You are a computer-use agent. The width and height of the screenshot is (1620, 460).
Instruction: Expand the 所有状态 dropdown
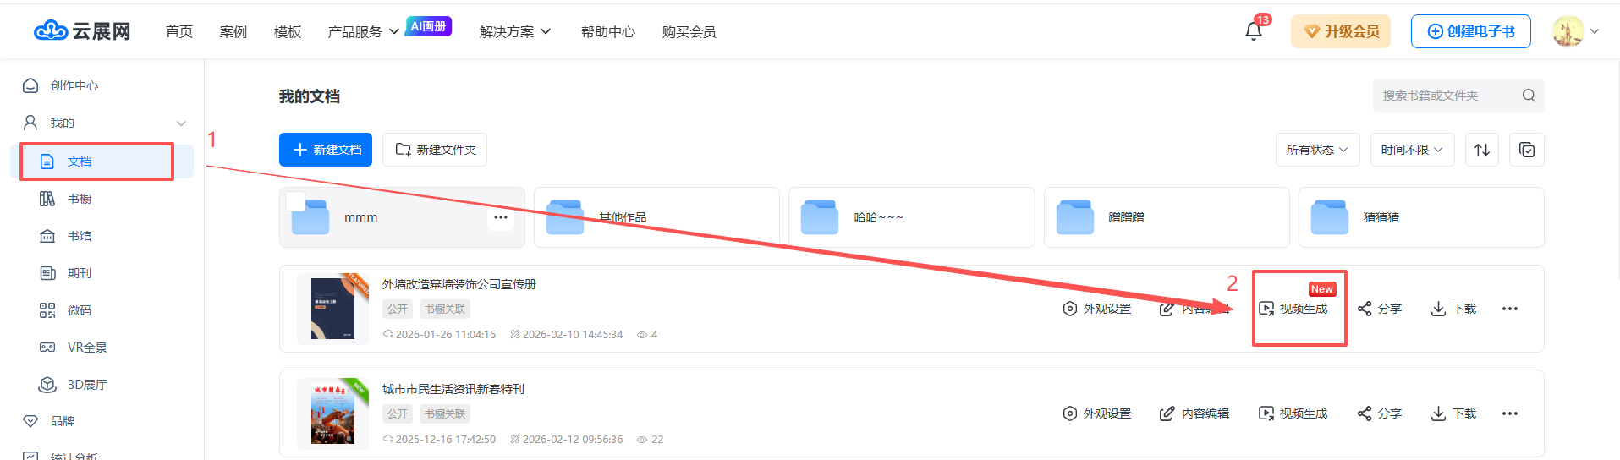click(x=1316, y=150)
